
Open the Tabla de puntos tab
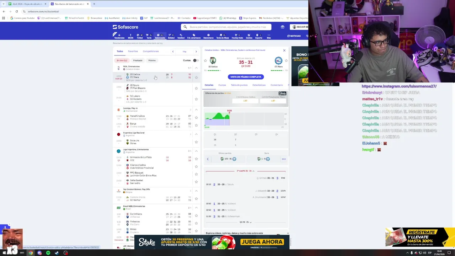point(239,85)
